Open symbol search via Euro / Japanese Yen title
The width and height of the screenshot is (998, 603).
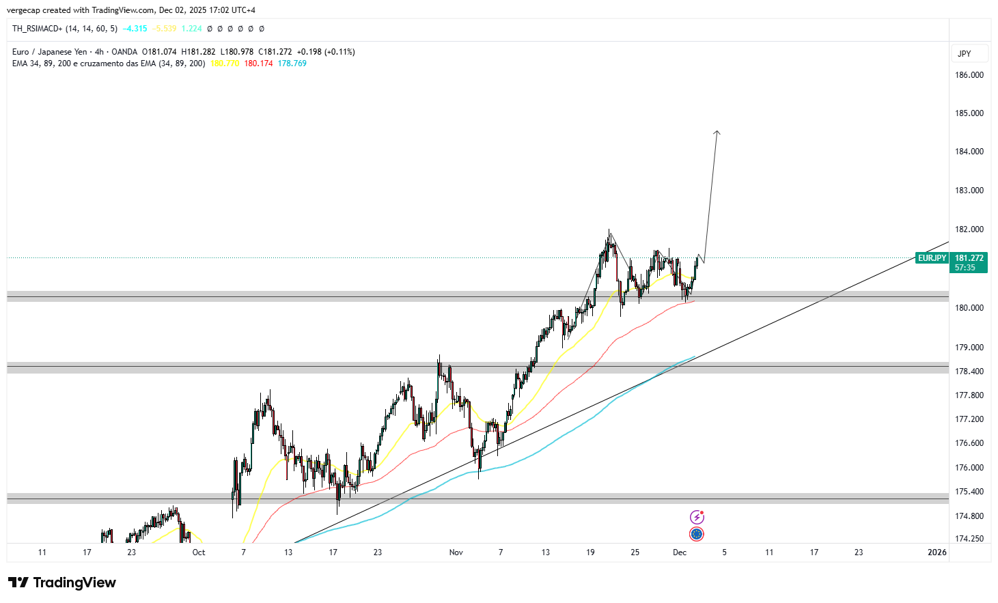51,51
